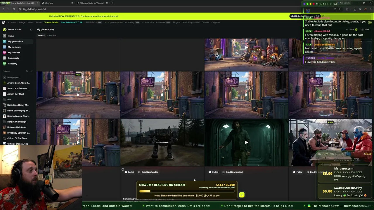Open the Image menu item
This screenshot has height=210, width=374.
coord(22,22)
